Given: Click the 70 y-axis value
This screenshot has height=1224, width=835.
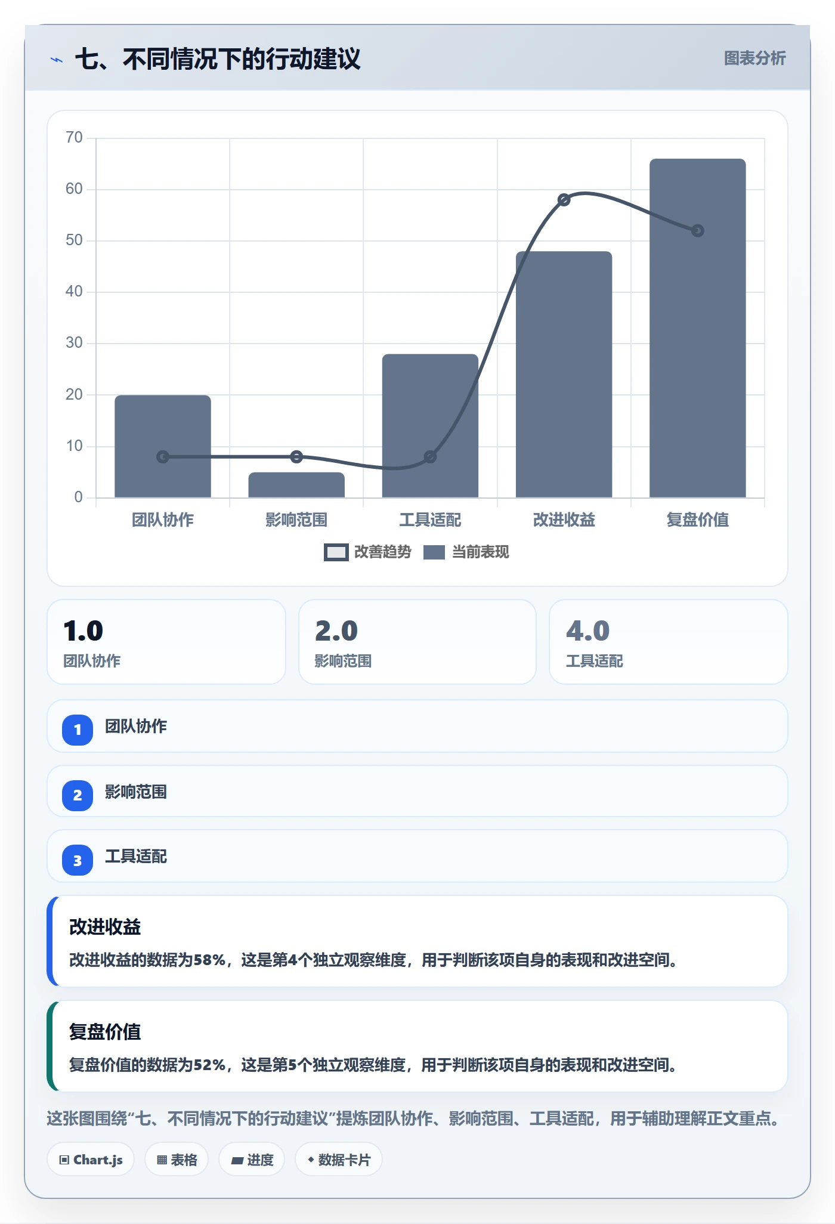Looking at the screenshot, I should click(74, 138).
